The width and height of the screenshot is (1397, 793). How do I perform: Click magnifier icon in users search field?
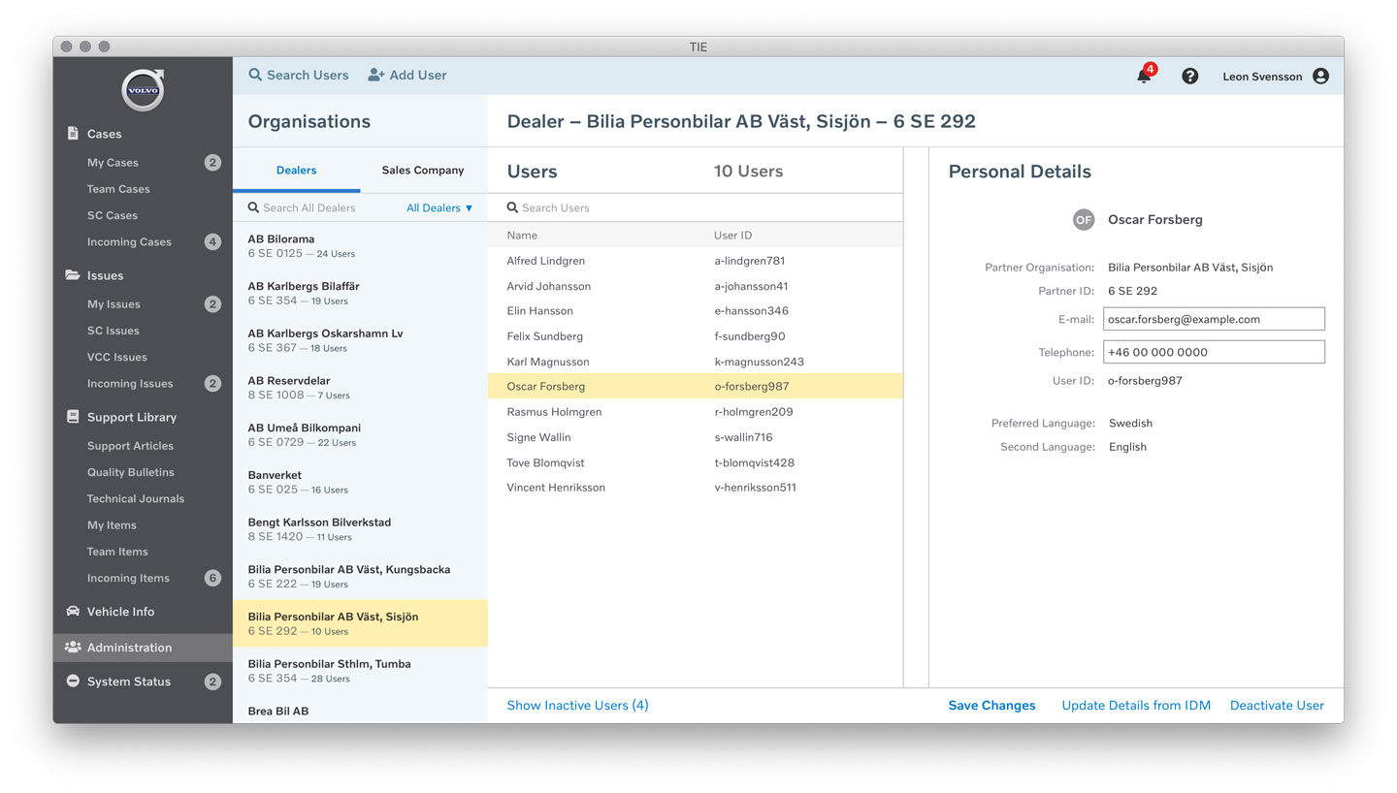point(512,207)
